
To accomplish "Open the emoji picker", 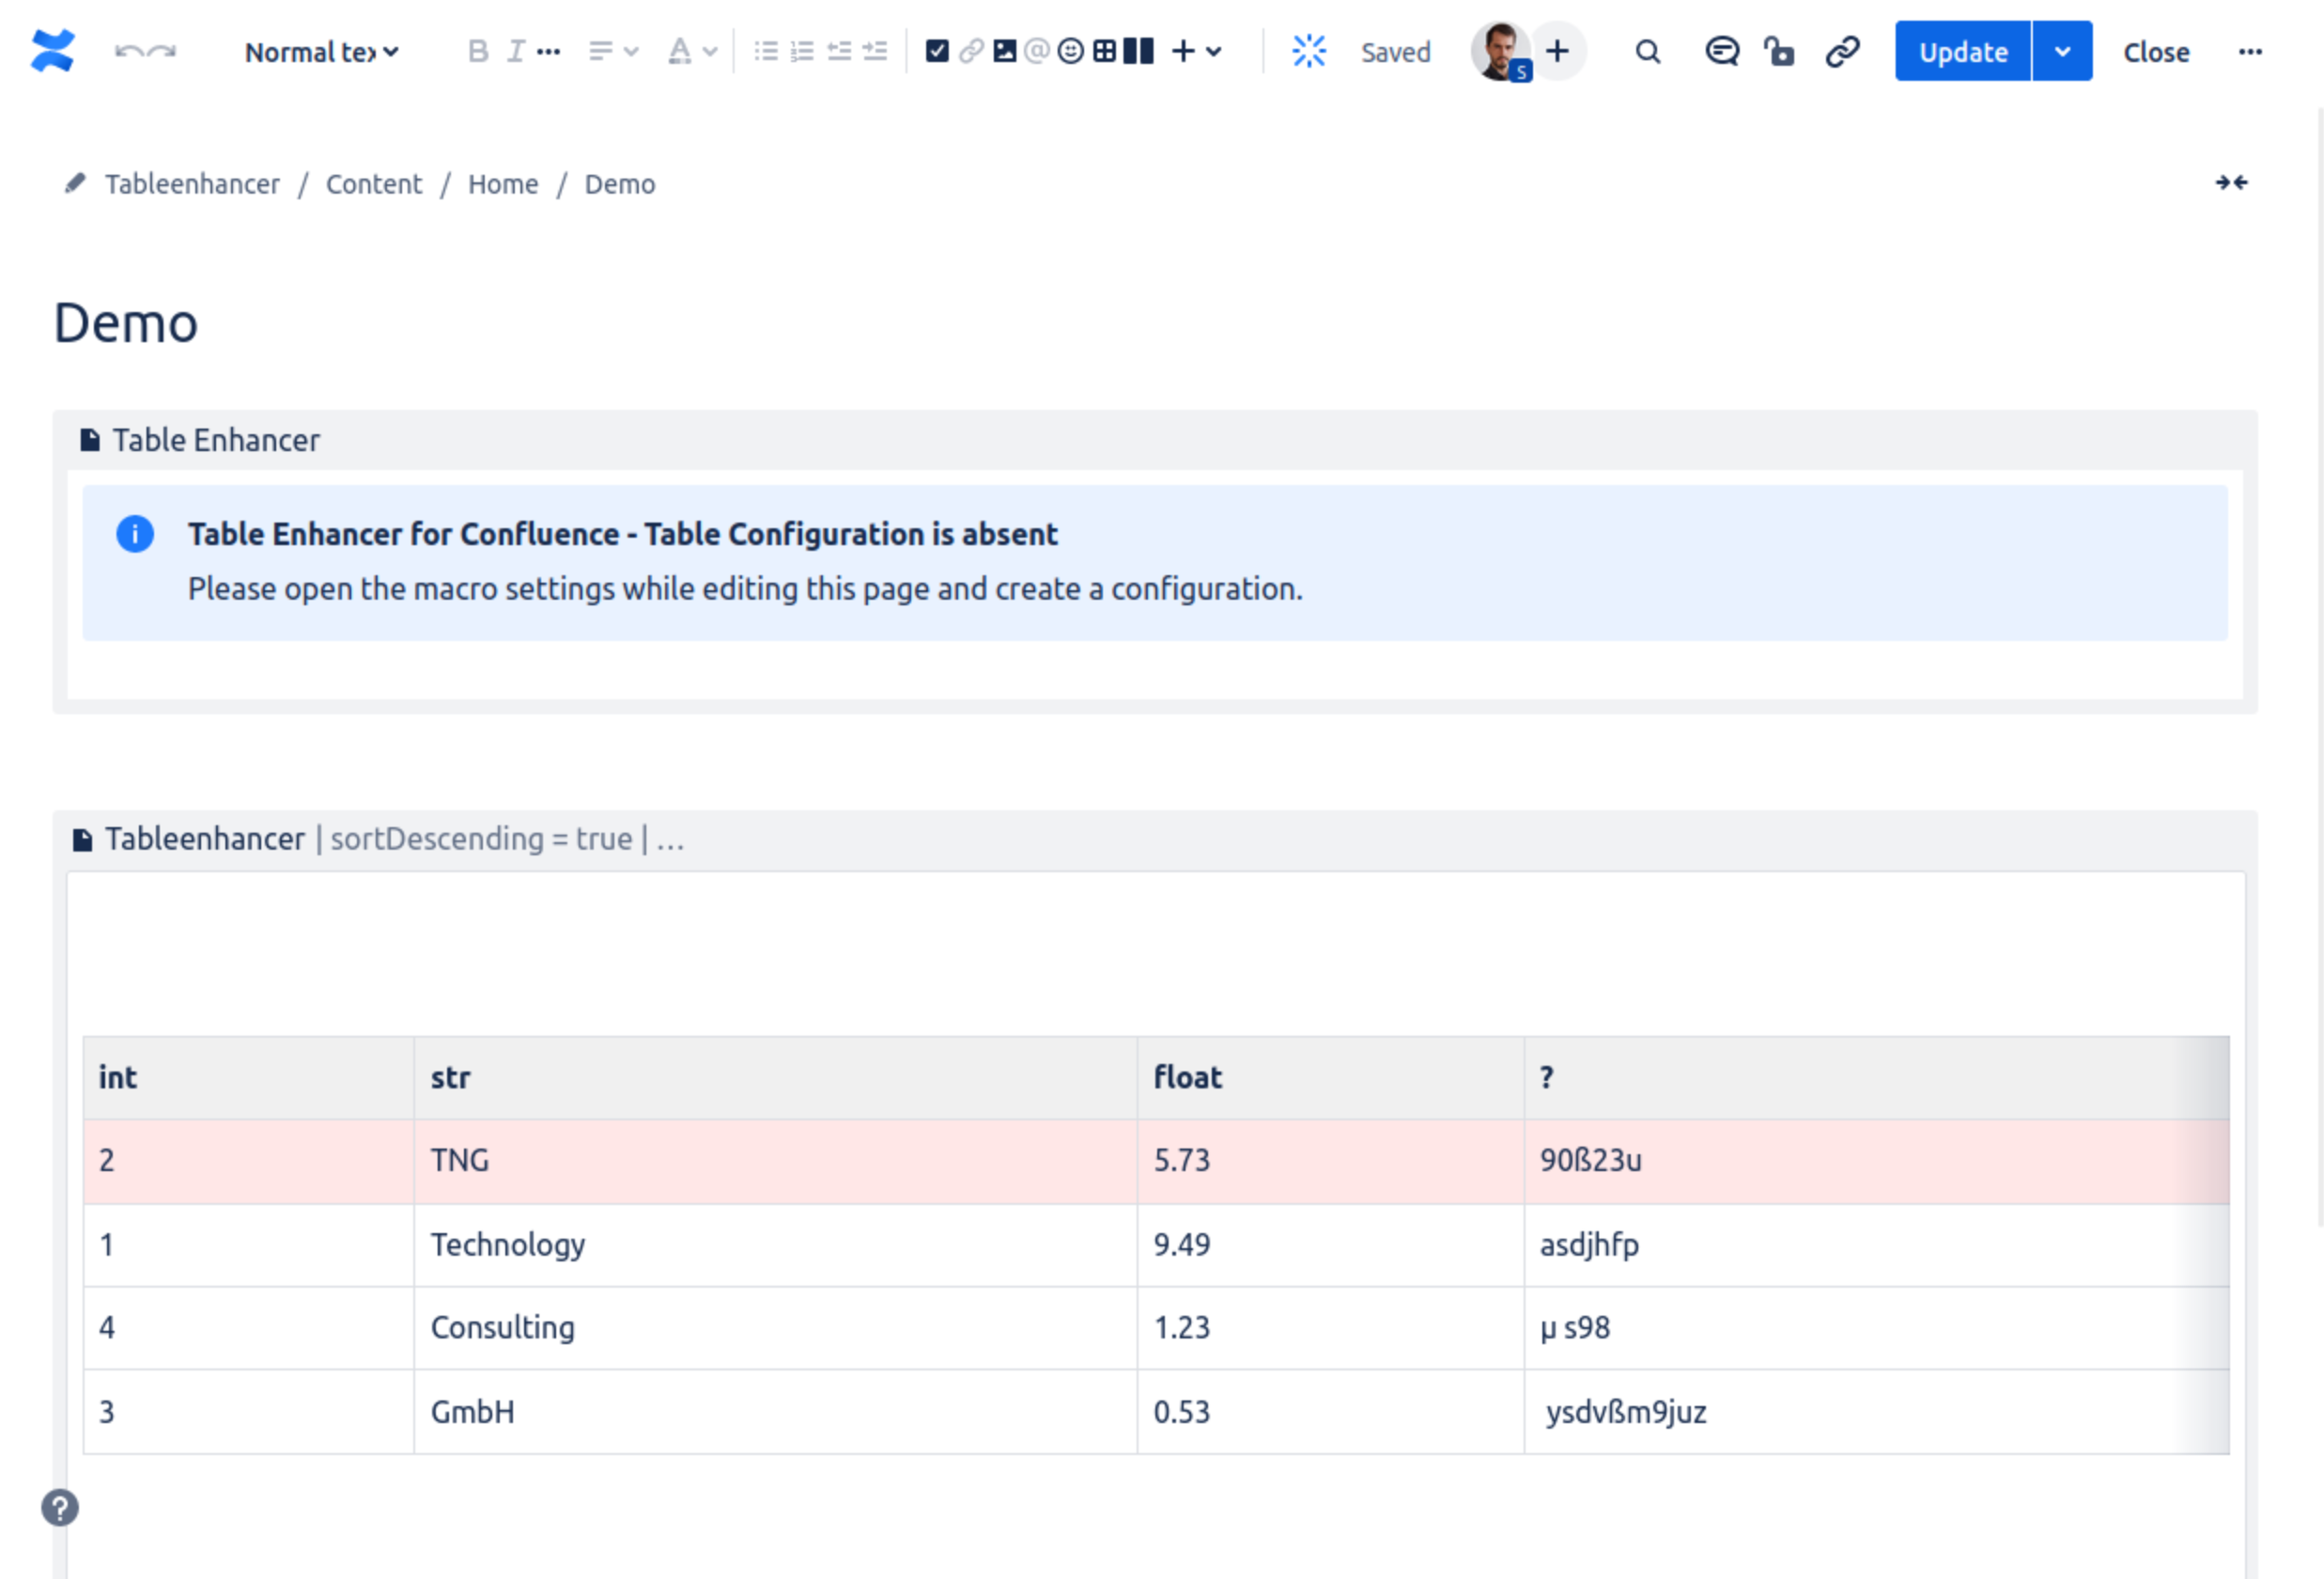I will pyautogui.click(x=1070, y=51).
